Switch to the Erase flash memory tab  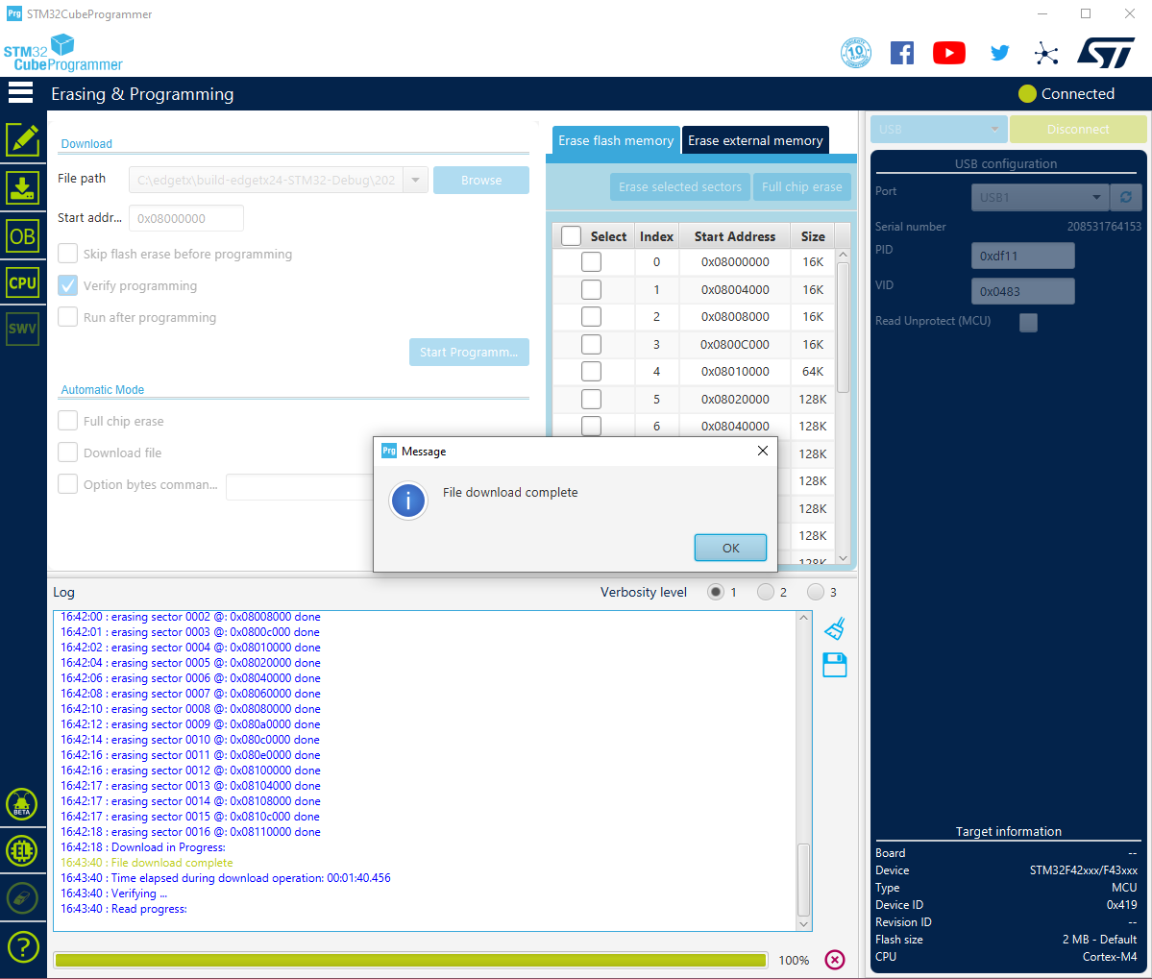pyautogui.click(x=616, y=140)
